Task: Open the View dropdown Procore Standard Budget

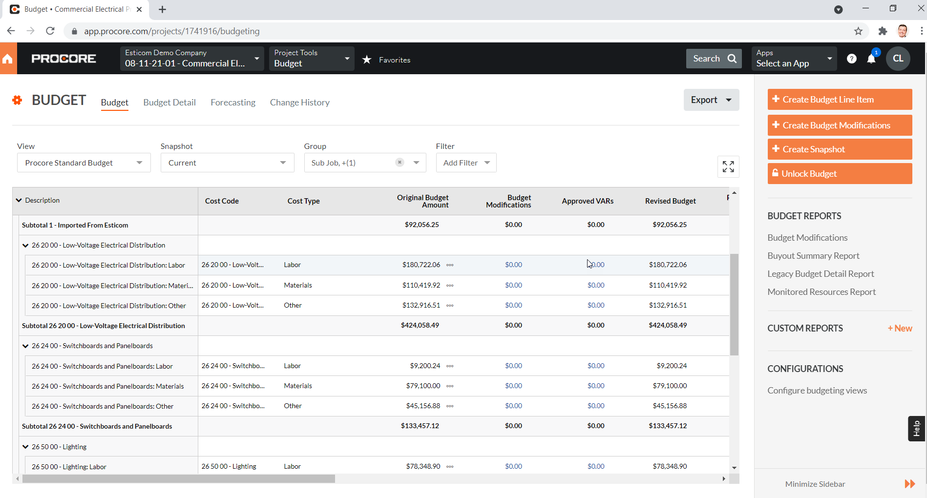Action: [x=84, y=163]
